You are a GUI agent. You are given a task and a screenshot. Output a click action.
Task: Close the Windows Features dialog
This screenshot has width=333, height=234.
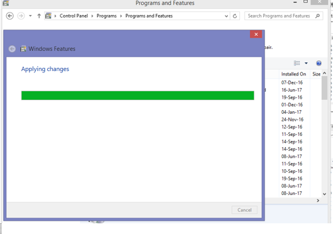tap(256, 34)
